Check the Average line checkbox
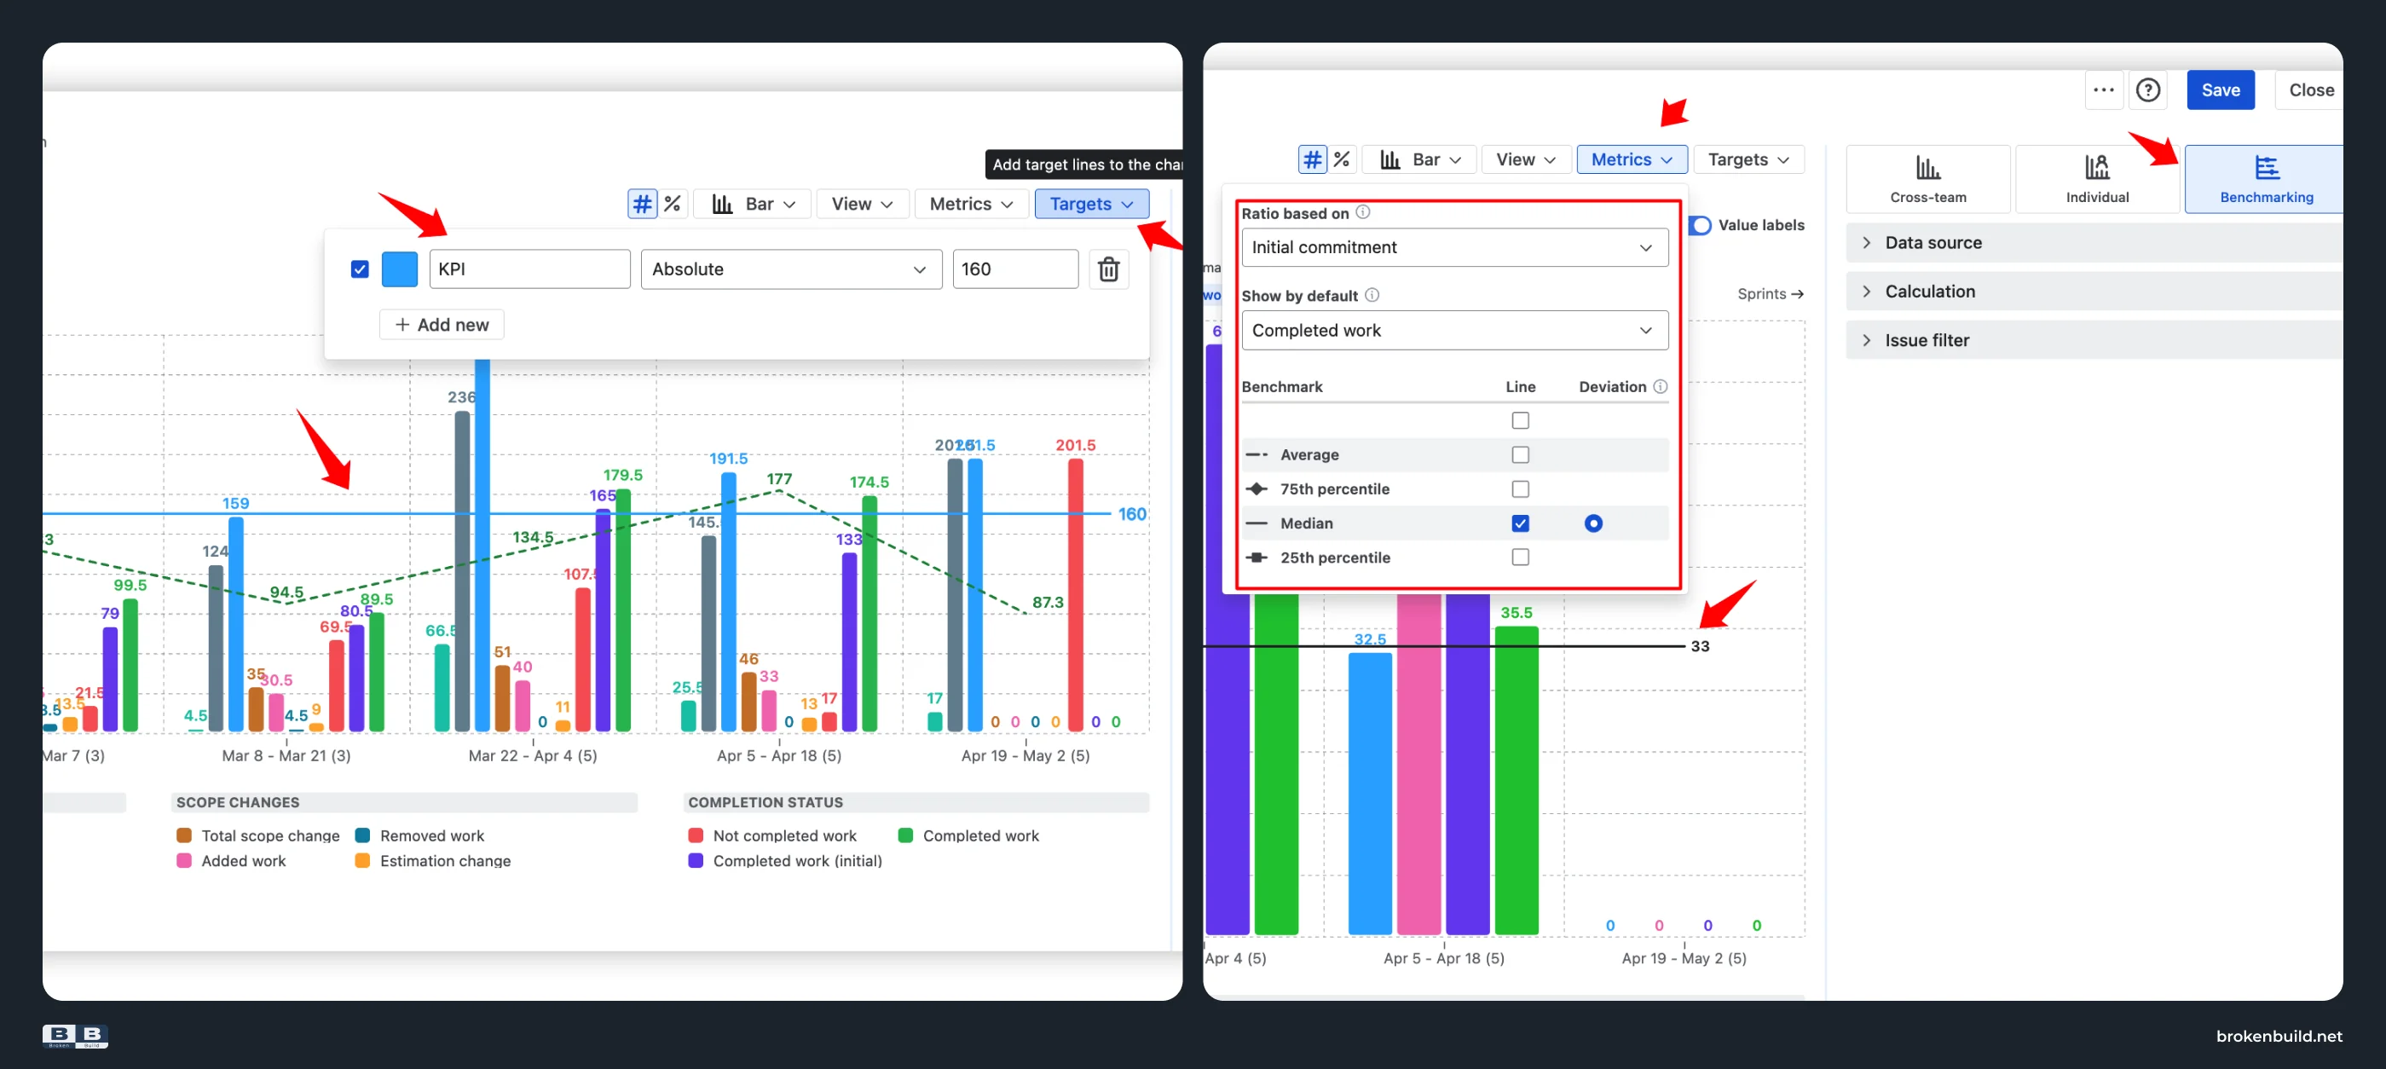Screen dimensions: 2386x1069 pos(1520,455)
